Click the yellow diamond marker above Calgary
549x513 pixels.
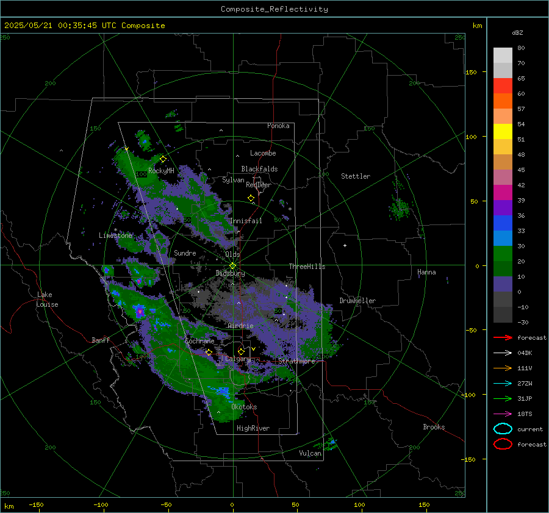coord(241,351)
